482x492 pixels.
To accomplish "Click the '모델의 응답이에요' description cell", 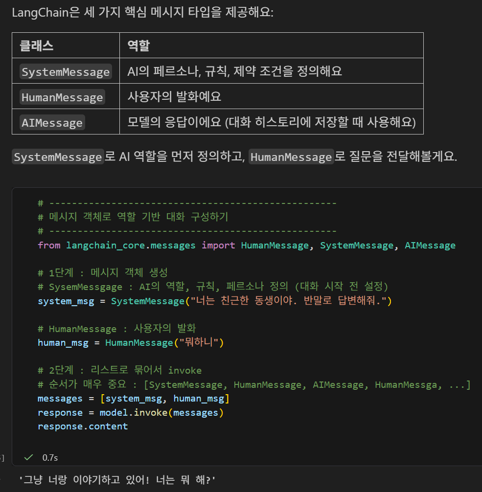I will tap(271, 122).
